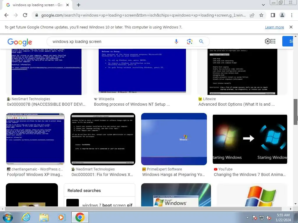
Task: Click Advanced Boot Options caption link
Action: click(236, 104)
